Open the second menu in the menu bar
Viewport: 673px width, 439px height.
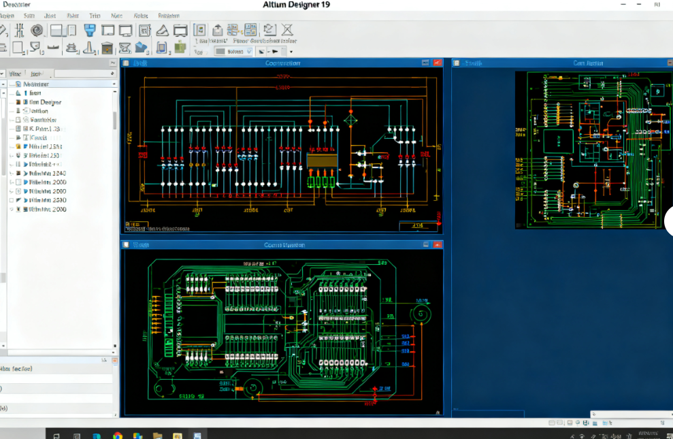click(x=29, y=15)
